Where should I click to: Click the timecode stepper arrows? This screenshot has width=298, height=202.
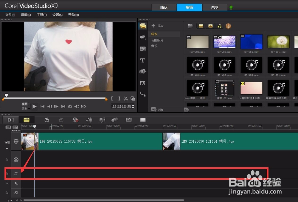pos(133,107)
